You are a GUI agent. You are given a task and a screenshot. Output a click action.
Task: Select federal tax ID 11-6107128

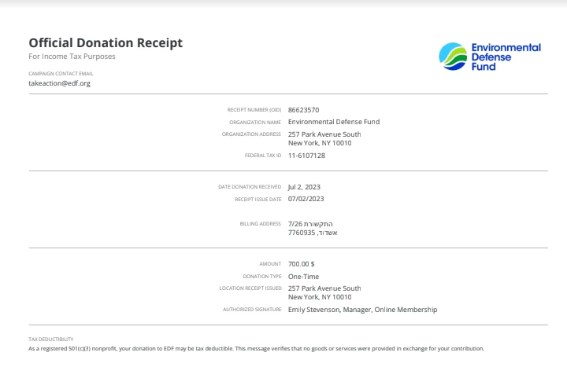[306, 156]
